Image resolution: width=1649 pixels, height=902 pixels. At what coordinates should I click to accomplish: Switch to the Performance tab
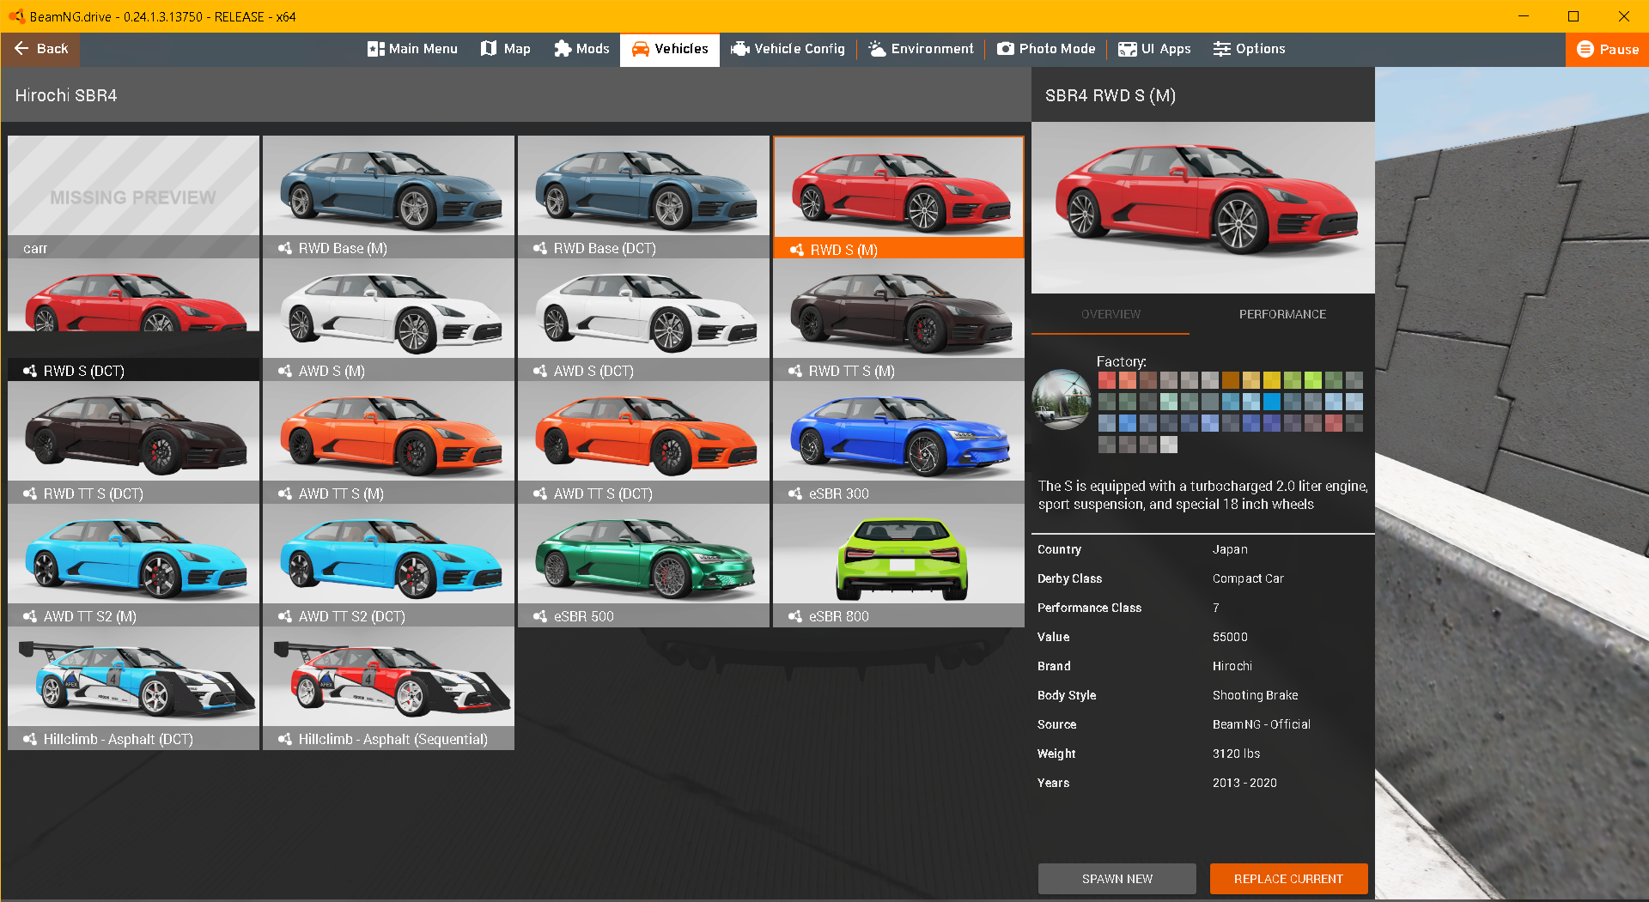1282,314
